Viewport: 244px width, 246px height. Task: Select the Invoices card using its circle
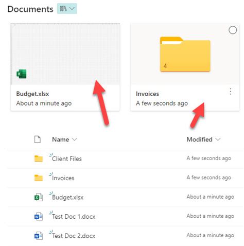coord(233,30)
